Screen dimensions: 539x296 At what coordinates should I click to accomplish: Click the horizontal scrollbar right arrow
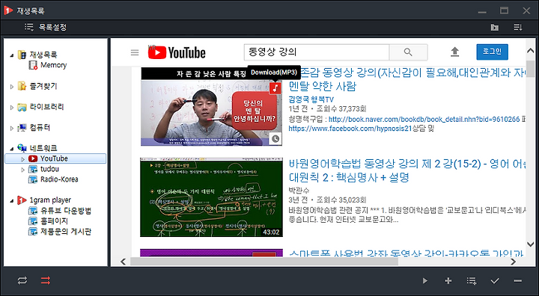pyautogui.click(x=514, y=262)
